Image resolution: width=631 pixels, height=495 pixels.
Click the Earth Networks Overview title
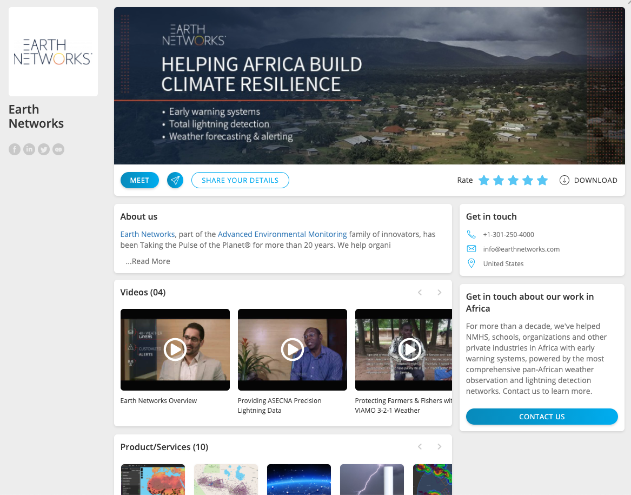(158, 401)
